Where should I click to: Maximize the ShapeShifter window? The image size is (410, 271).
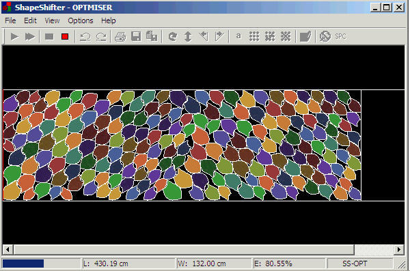pos(387,8)
